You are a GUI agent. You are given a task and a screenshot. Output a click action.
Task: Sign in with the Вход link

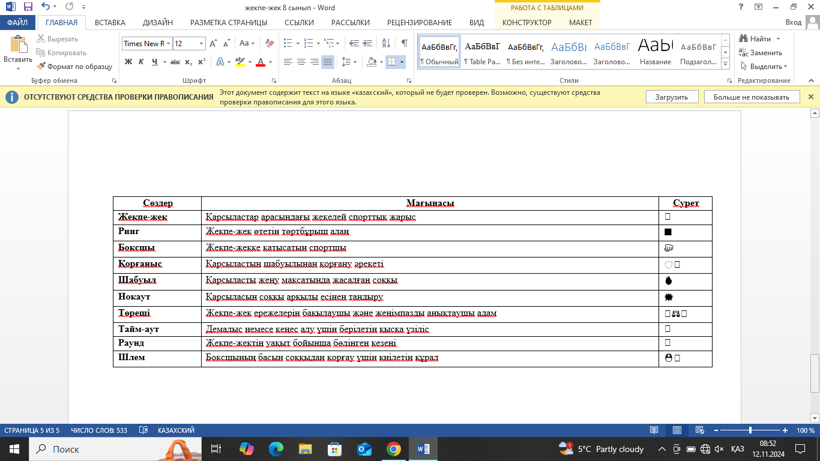(x=794, y=23)
